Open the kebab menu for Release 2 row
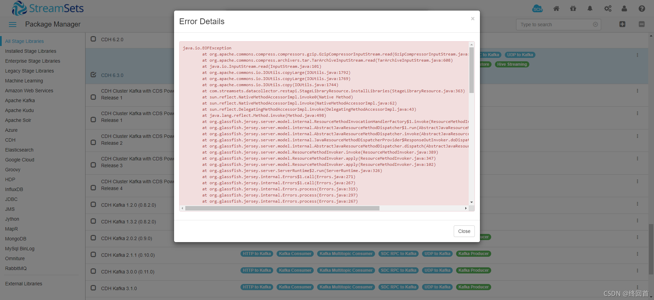The width and height of the screenshot is (654, 300). (637, 136)
